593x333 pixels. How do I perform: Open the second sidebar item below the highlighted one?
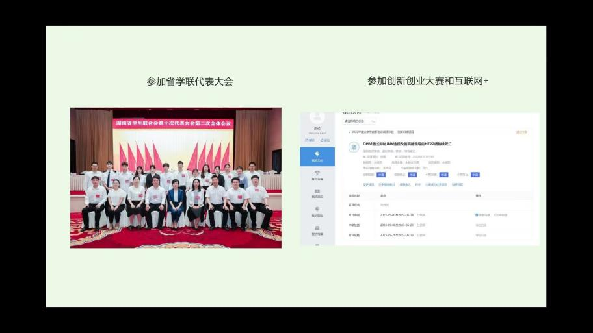(317, 175)
